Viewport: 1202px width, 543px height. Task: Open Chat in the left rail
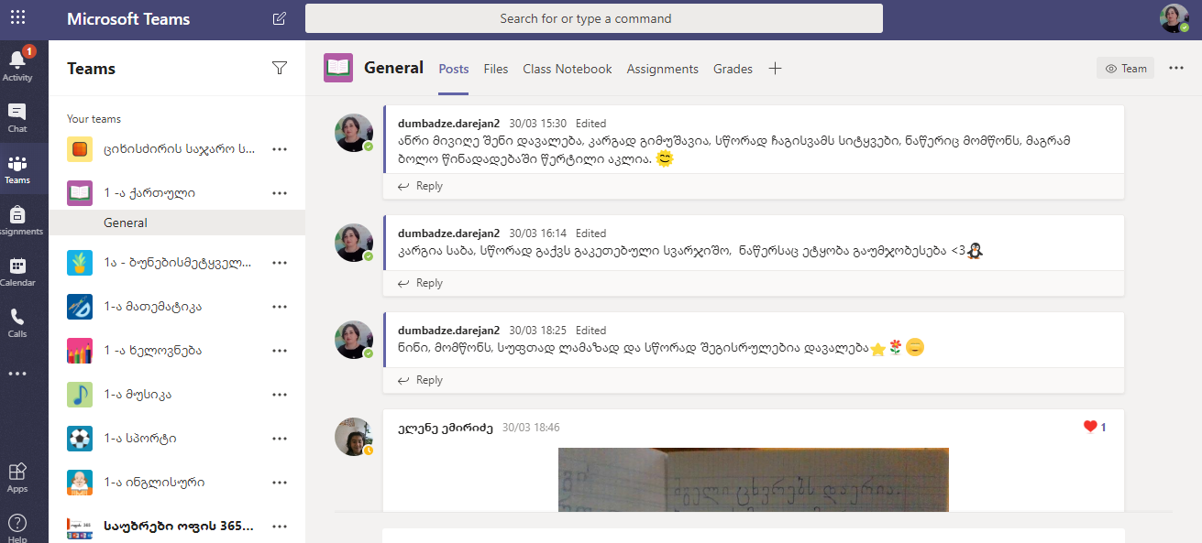17,116
